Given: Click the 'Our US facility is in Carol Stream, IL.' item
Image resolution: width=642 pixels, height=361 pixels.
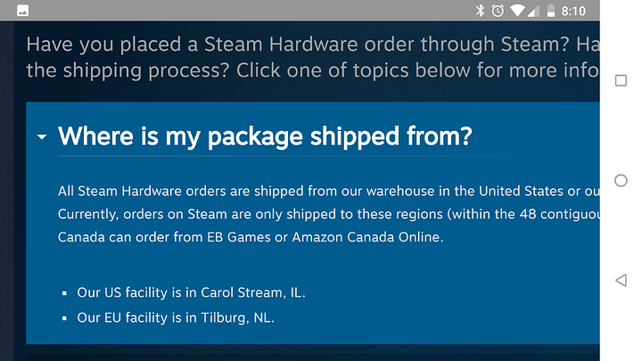Looking at the screenshot, I should pos(191,292).
